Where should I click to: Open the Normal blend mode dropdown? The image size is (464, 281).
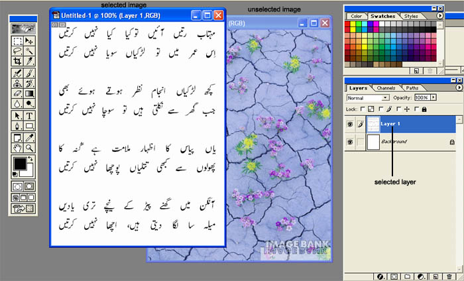tap(368, 97)
